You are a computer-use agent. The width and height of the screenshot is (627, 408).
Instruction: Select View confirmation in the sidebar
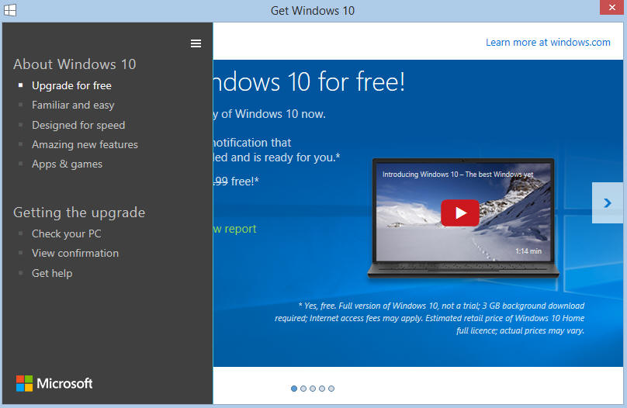pyautogui.click(x=75, y=253)
